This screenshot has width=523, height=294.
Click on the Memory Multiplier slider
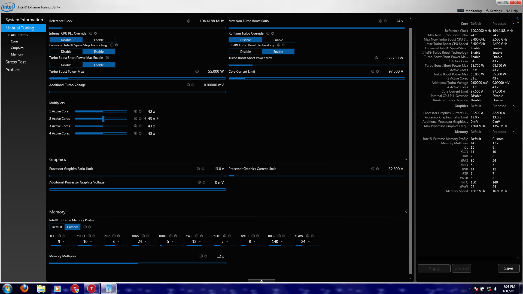tap(137, 263)
